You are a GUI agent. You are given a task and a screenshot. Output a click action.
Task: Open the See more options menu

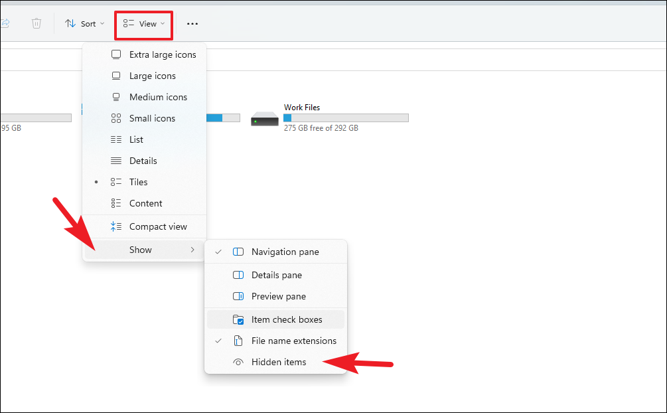(192, 23)
